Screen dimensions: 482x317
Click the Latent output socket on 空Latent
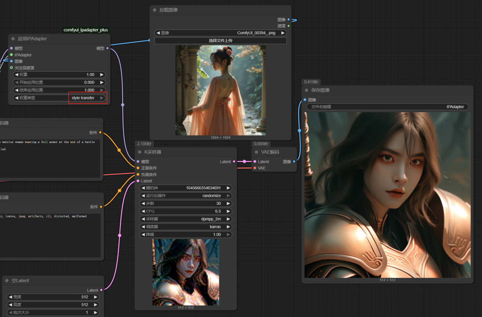[x=101, y=290]
